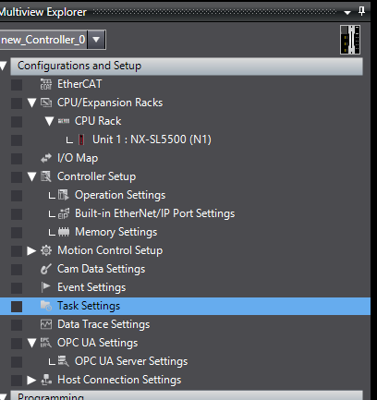Expand the Motion Control Setup node
Image resolution: width=377 pixels, height=400 pixels.
31,250
